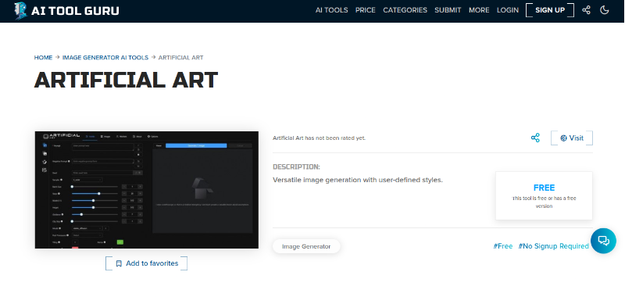
Task: Open the share icon in top navigation
Action: pyautogui.click(x=587, y=10)
